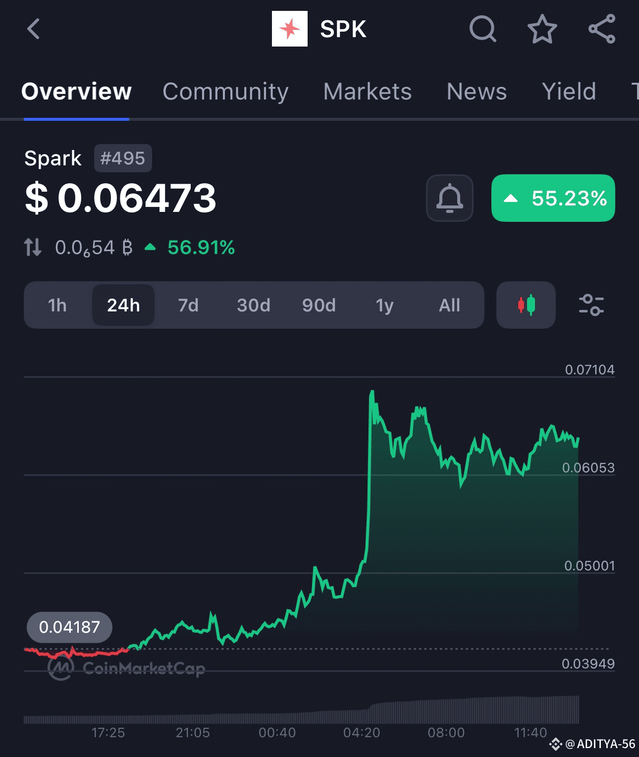Tap the volume bars below chart
Image resolution: width=639 pixels, height=757 pixels.
coord(301,710)
